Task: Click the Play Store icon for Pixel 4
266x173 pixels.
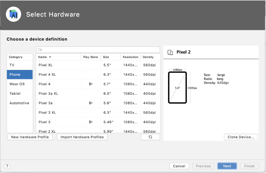Action: click(90, 84)
